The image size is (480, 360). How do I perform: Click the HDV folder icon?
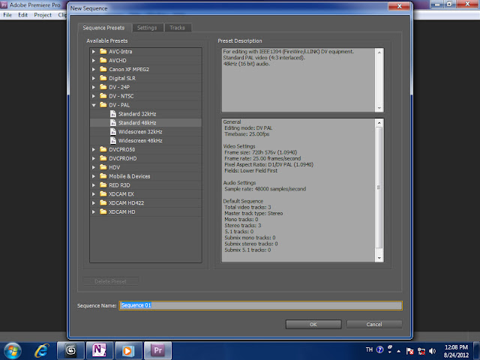coord(103,167)
